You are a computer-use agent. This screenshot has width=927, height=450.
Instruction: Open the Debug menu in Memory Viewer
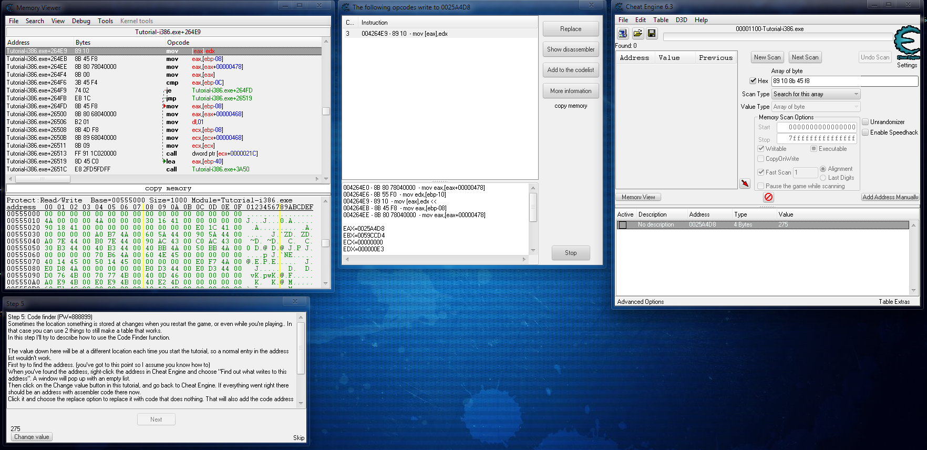81,21
